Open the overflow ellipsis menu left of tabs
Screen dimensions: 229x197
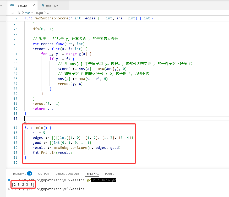(1, 5)
